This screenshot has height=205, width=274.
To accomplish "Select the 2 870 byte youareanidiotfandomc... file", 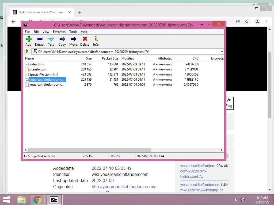I will point(47,85).
